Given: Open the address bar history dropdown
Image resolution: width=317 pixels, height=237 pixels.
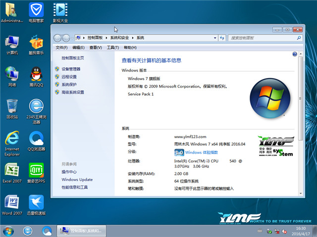Looking at the screenshot, I should [x=215, y=38].
